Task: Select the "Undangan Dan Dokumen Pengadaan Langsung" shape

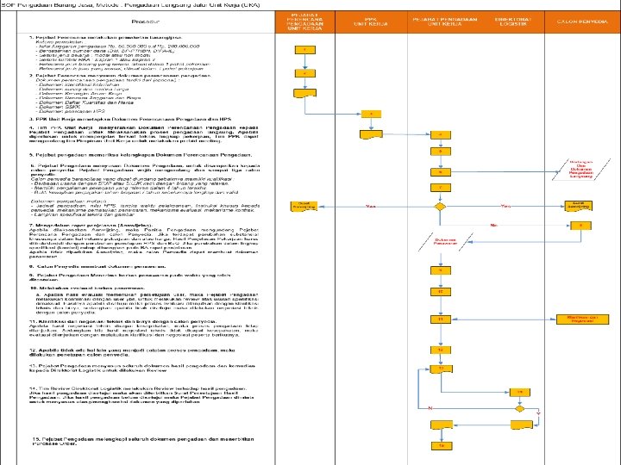Action: [581, 170]
